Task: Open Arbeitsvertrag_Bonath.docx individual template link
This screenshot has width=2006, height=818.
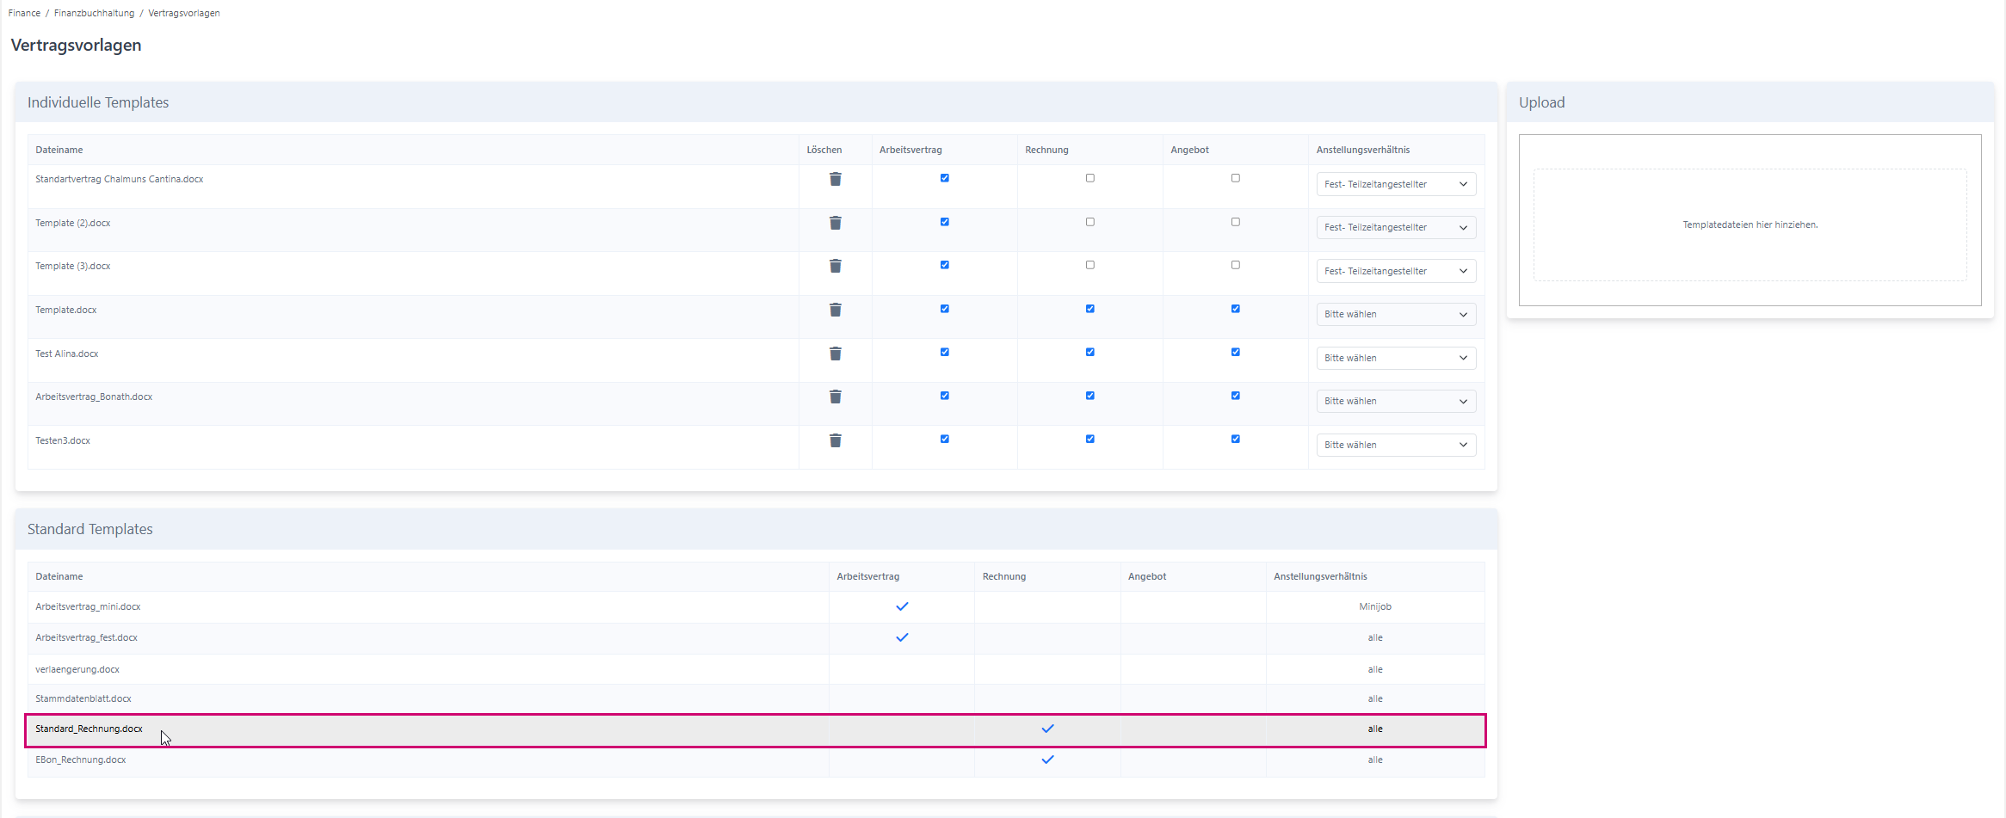Action: click(x=94, y=397)
